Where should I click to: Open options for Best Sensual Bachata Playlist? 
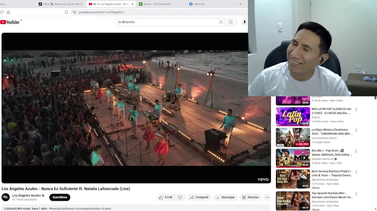click(356, 172)
